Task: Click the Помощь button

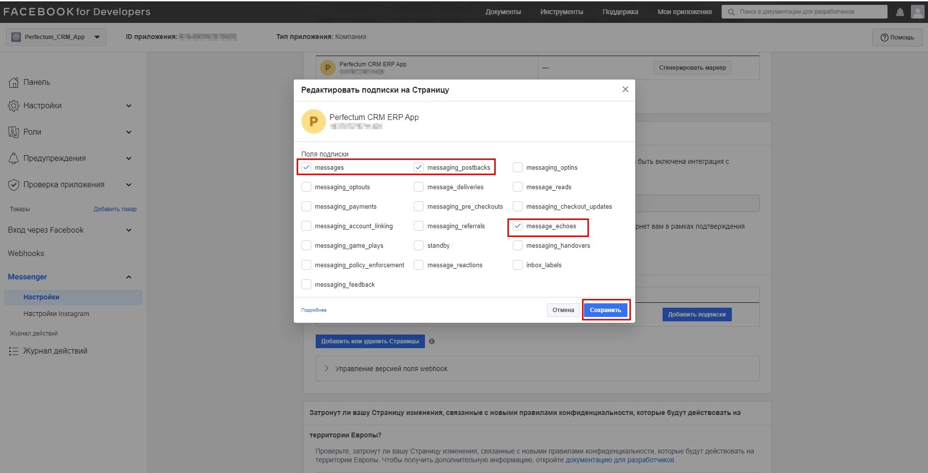Action: [x=897, y=38]
